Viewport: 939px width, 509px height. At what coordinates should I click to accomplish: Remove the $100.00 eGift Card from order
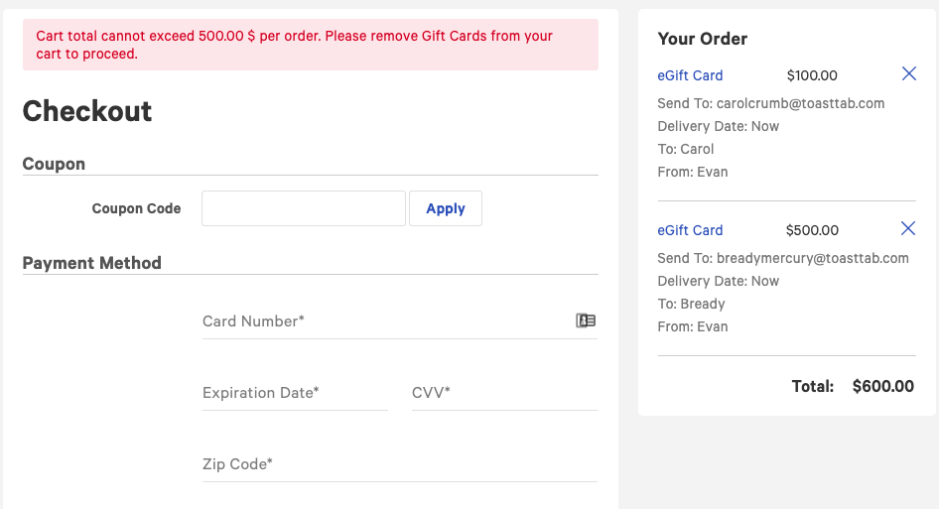(x=908, y=74)
